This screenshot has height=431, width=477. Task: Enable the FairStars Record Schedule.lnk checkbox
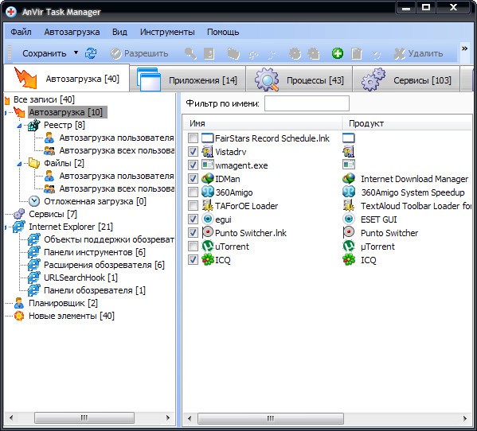pyautogui.click(x=193, y=138)
